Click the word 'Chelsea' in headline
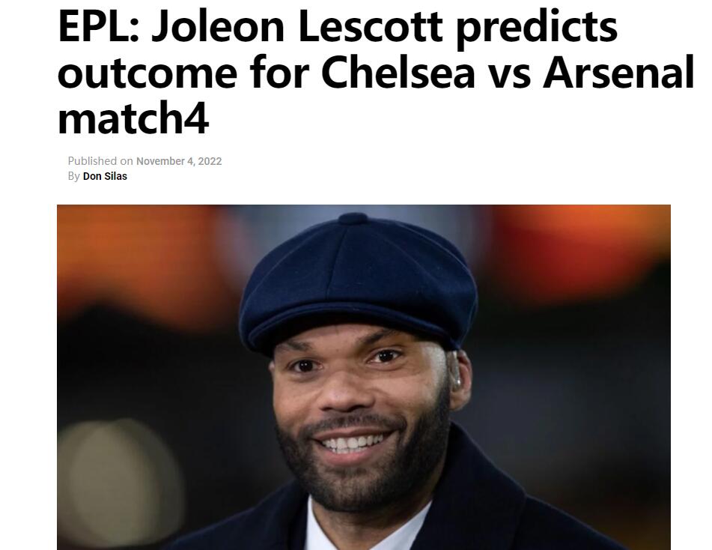Screen dimensions: 712x550 pos(398,73)
